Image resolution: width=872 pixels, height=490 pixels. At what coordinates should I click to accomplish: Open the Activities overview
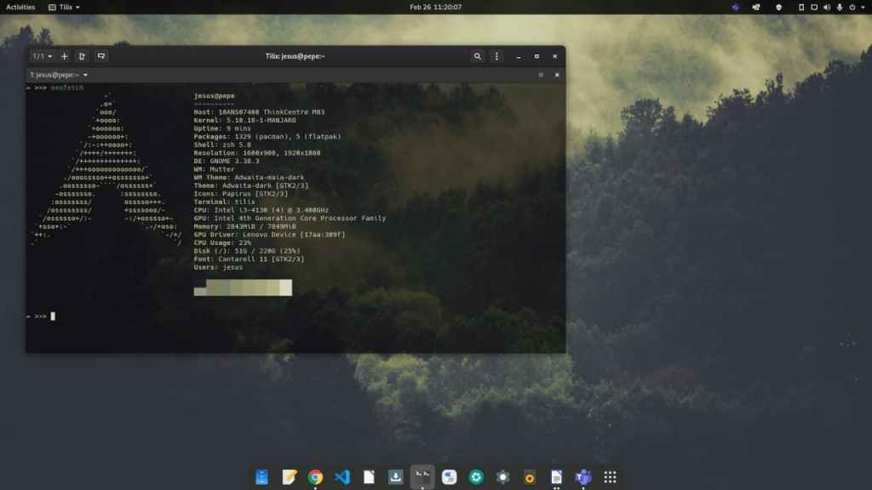pos(20,7)
